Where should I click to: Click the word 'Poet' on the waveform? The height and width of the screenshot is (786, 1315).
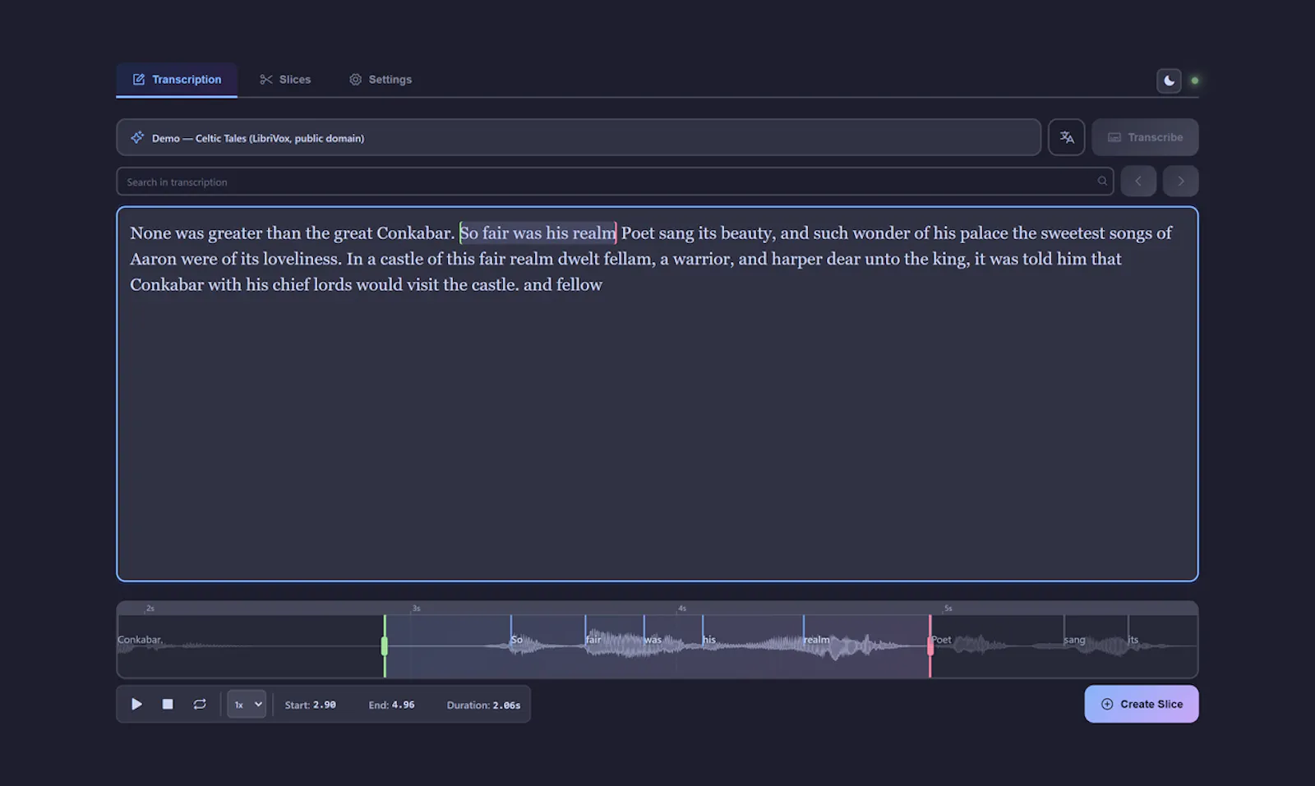point(942,640)
